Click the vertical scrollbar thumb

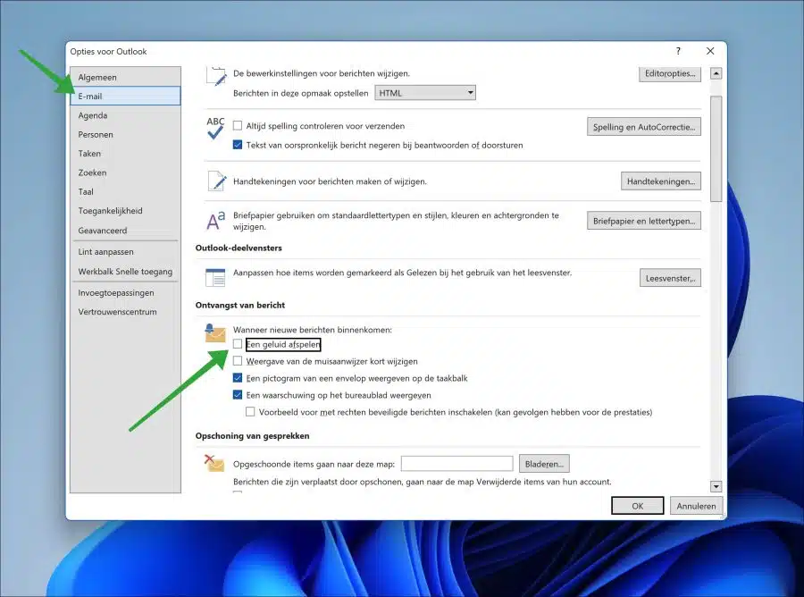(716, 148)
